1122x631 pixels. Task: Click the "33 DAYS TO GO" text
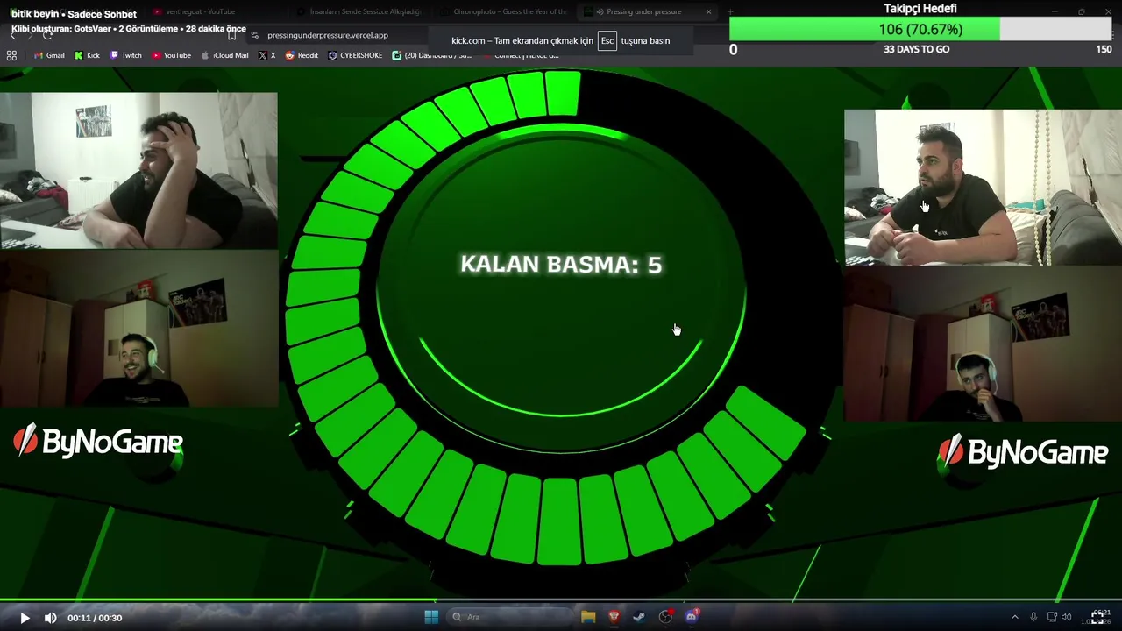click(x=916, y=49)
